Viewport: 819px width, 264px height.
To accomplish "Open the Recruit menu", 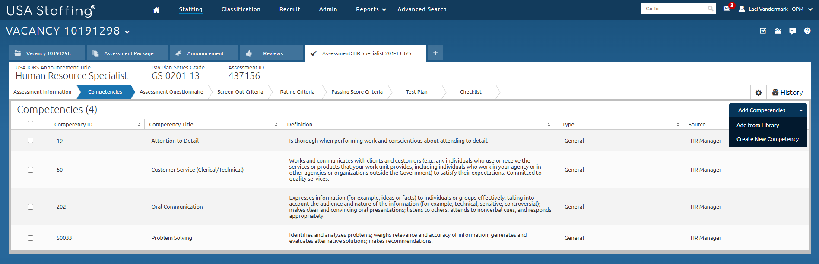I will point(289,9).
